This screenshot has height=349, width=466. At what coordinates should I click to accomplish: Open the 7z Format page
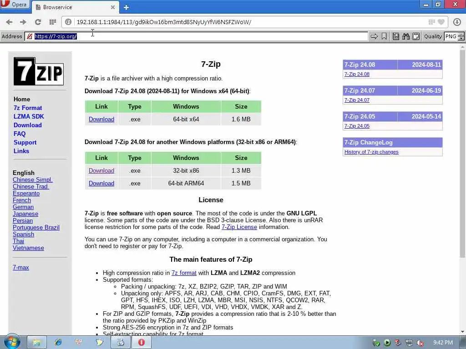point(28,108)
